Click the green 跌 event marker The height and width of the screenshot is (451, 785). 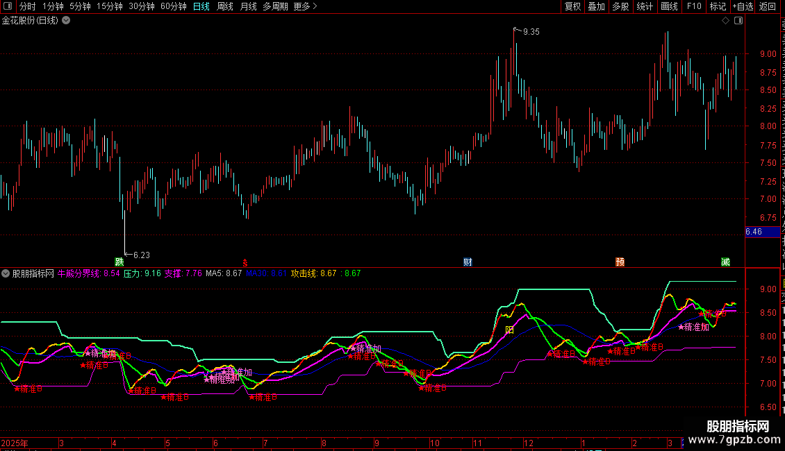click(x=119, y=262)
